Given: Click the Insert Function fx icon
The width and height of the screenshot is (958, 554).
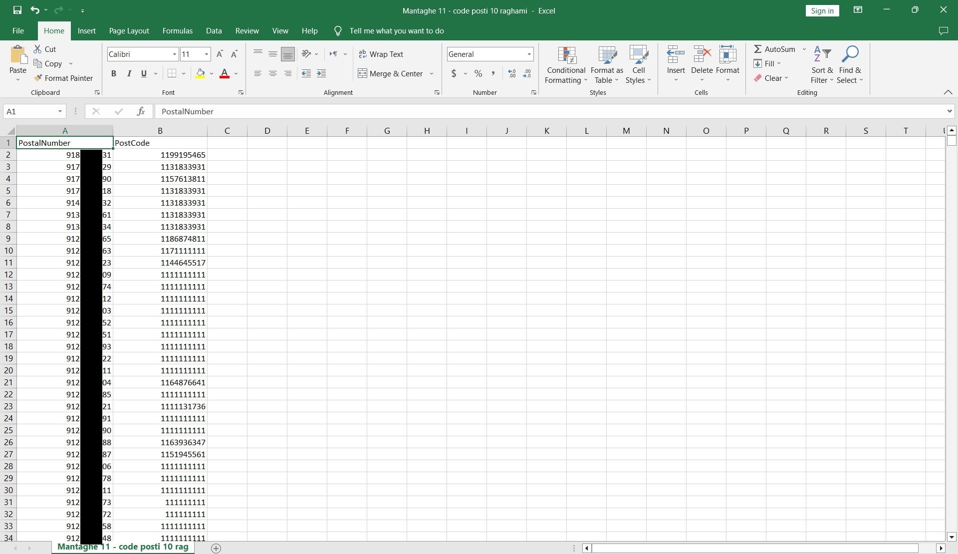Looking at the screenshot, I should [141, 111].
